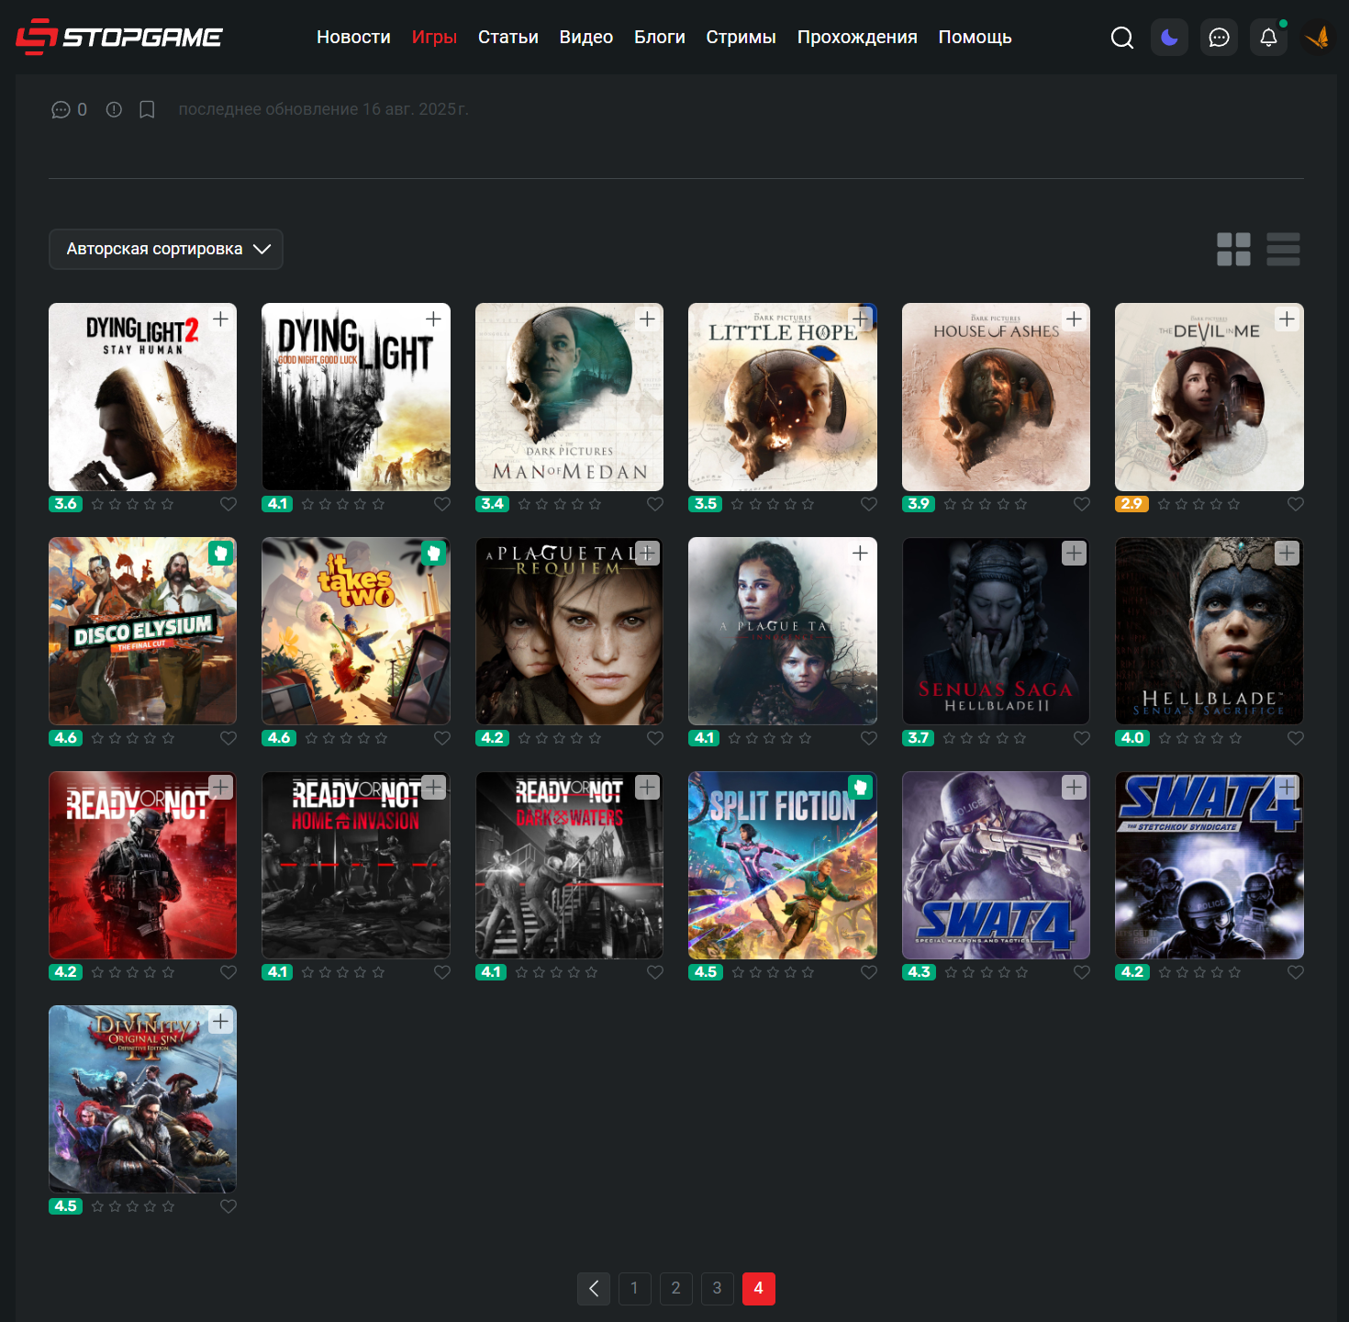Image resolution: width=1349 pixels, height=1322 pixels.
Task: Add A Plague Tale Innocence via plus
Action: click(x=860, y=553)
